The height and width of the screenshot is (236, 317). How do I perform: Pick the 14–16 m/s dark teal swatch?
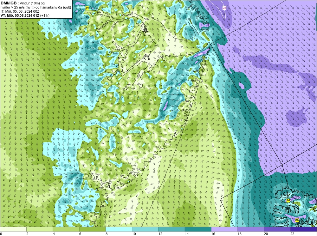point(198,229)
